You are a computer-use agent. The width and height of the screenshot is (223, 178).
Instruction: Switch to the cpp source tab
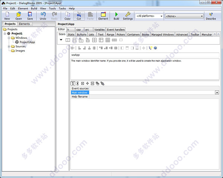(80, 30)
